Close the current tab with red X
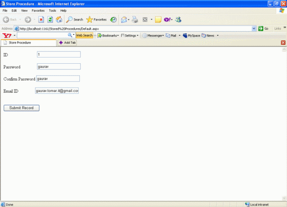Image resolution: width=287 pixels, height=207 pixels. pyautogui.click(x=283, y=42)
